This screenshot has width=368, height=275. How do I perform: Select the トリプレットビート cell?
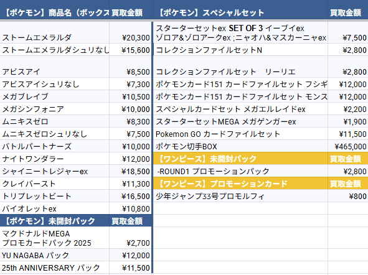tap(54, 196)
